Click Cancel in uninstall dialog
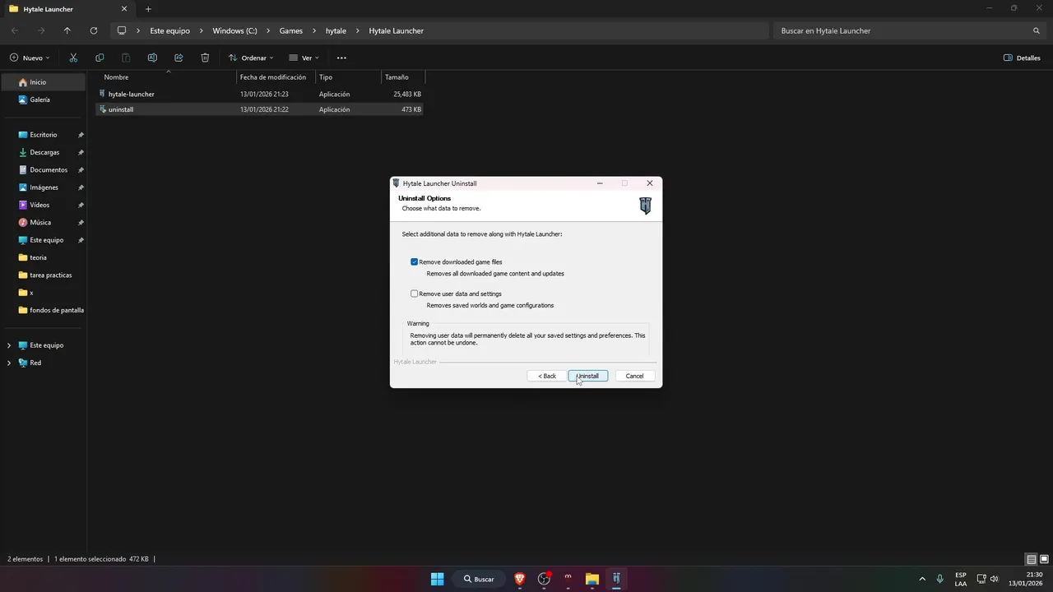The height and width of the screenshot is (592, 1053). tap(635, 376)
